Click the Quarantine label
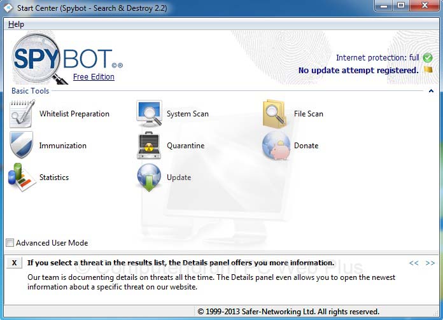This screenshot has height=320, width=443. pos(186,146)
